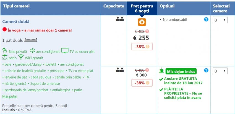Click the double bed icon
Viewport: 235px width, 114px height.
click(x=31, y=40)
